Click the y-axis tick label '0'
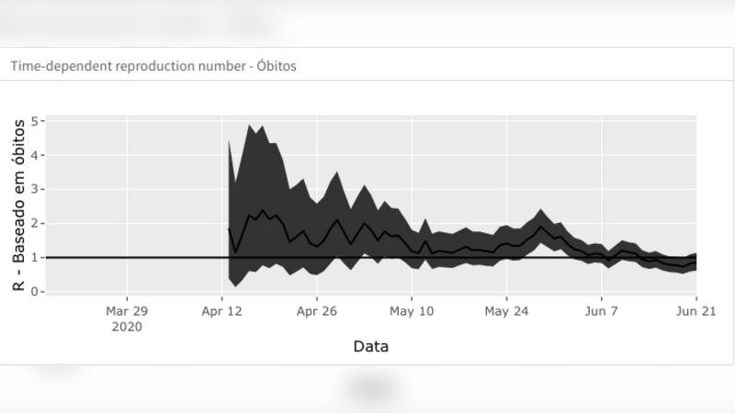The image size is (735, 413). click(34, 292)
